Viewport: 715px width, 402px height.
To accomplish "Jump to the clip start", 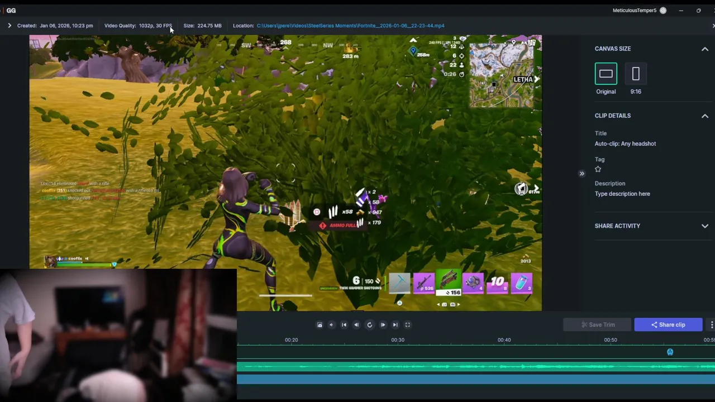I will (x=344, y=324).
